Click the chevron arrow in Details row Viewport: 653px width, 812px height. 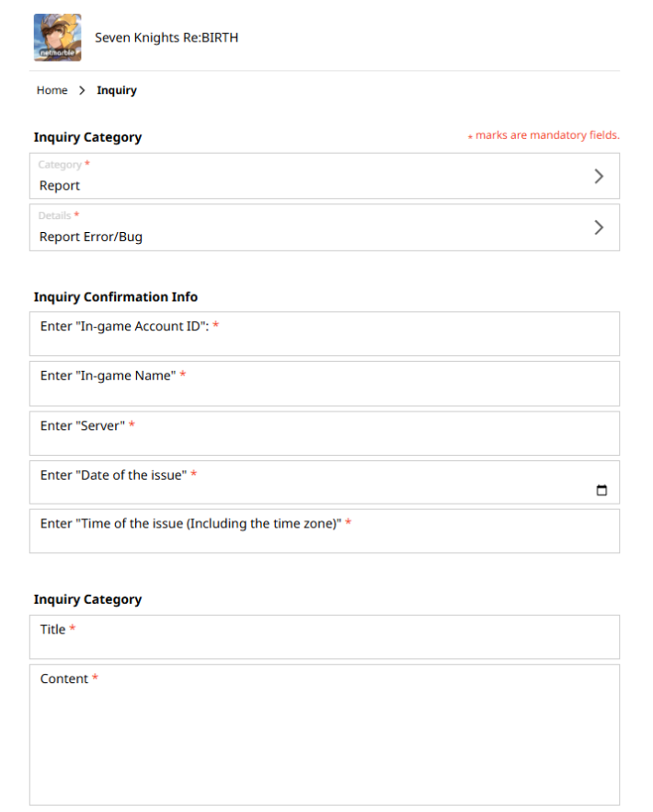(x=599, y=227)
